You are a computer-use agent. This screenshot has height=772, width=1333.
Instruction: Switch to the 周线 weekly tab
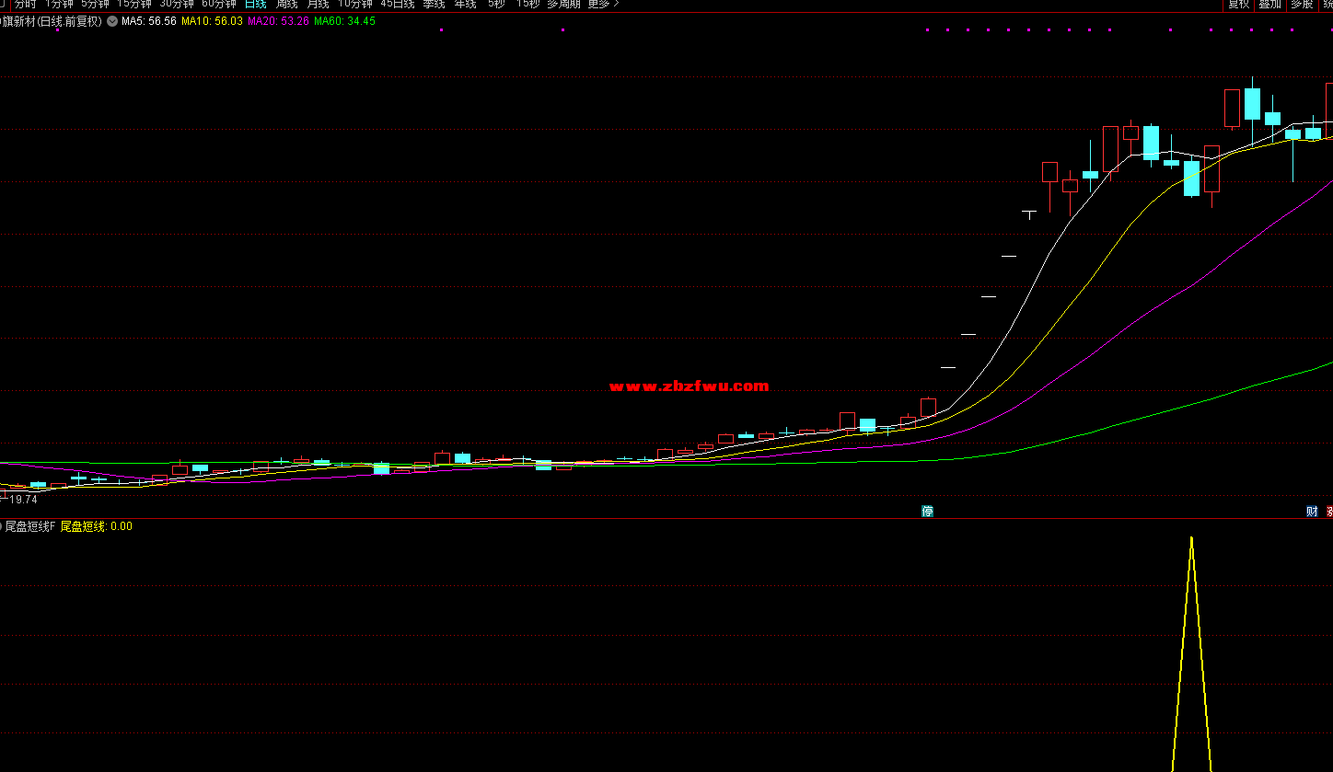coord(287,4)
